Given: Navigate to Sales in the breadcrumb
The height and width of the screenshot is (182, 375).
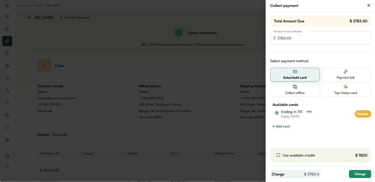Looking at the screenshot, I should tap(38, 5).
